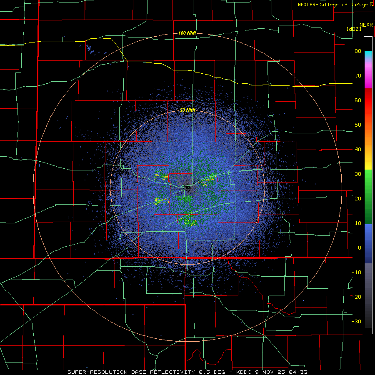Click the NEXR label above the color scale

(x=366, y=25)
